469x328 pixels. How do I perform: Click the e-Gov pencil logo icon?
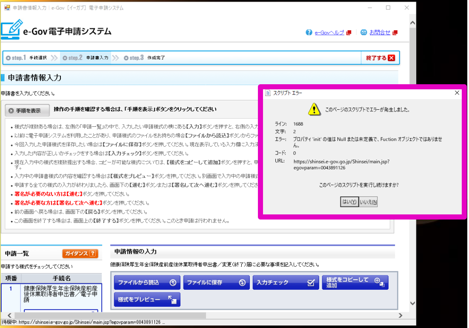[x=11, y=29]
